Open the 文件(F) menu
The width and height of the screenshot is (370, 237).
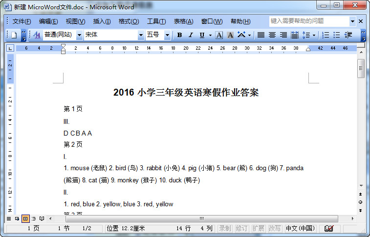pyautogui.click(x=22, y=21)
